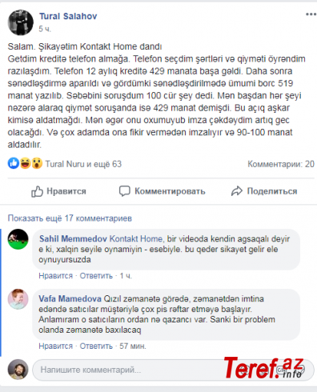Open the Комментарии: 20 count
This screenshot has height=392, width=317.
[x=281, y=164]
